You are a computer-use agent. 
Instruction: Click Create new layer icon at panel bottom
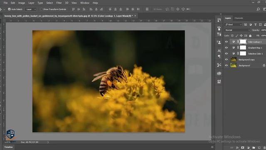click(259, 148)
